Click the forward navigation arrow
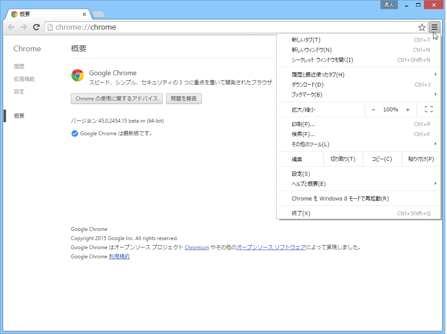This screenshot has height=334, width=447. 23,27
